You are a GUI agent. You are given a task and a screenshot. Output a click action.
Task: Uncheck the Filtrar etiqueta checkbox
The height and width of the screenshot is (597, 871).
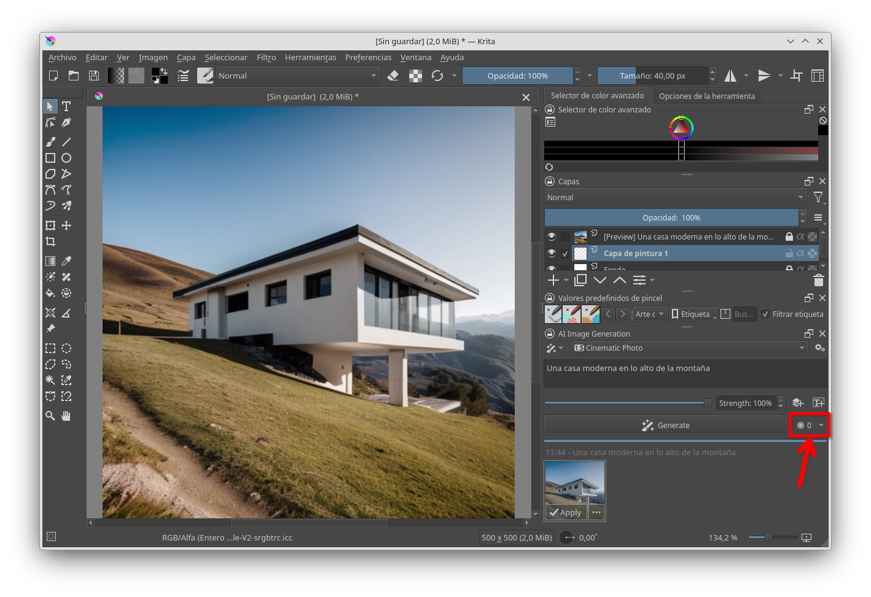765,314
